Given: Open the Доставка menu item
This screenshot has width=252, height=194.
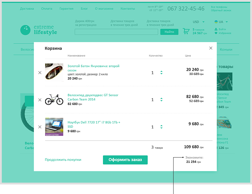Looking at the screenshot, I should 27,8.
